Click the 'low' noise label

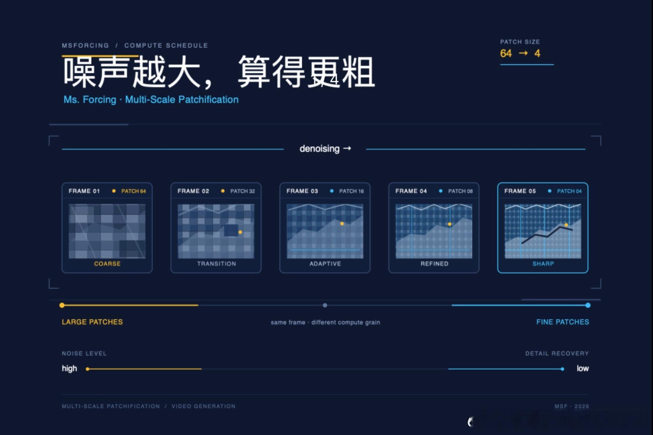pyautogui.click(x=583, y=369)
